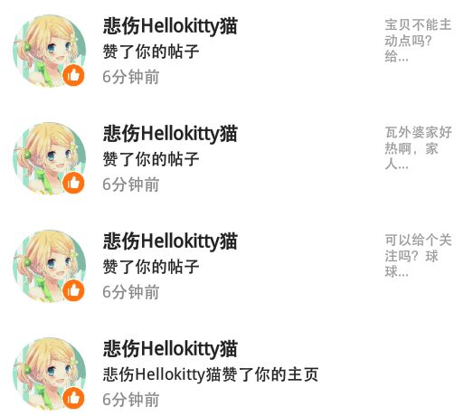Image resolution: width=473 pixels, height=416 pixels.
Task: Open avatar beside the 主页 like notification
Action: pos(49,373)
